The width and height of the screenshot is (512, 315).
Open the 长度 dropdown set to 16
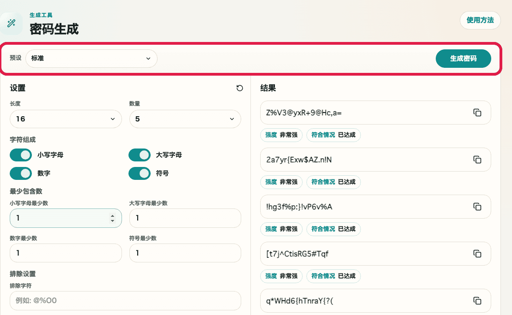[x=66, y=119]
